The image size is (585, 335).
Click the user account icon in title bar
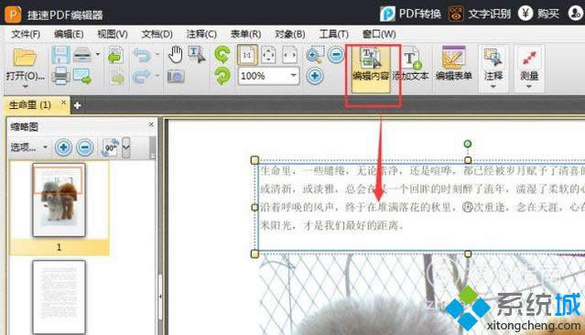(x=576, y=14)
